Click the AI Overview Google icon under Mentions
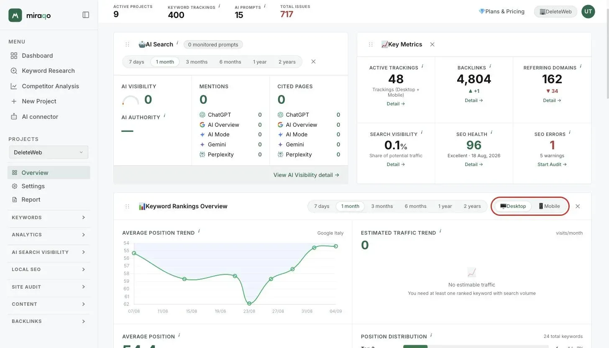This screenshot has height=348, width=609. click(x=202, y=125)
